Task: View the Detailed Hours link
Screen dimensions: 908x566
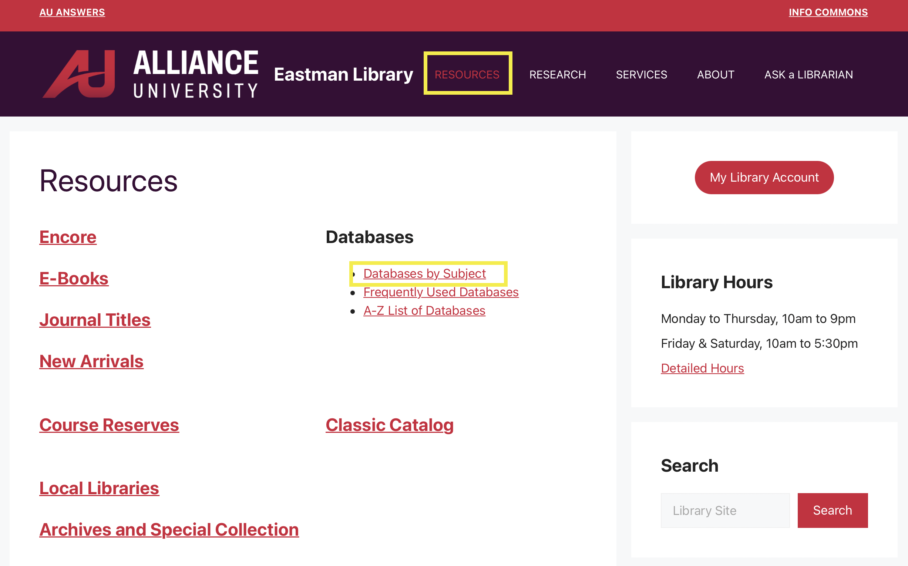Action: tap(702, 368)
